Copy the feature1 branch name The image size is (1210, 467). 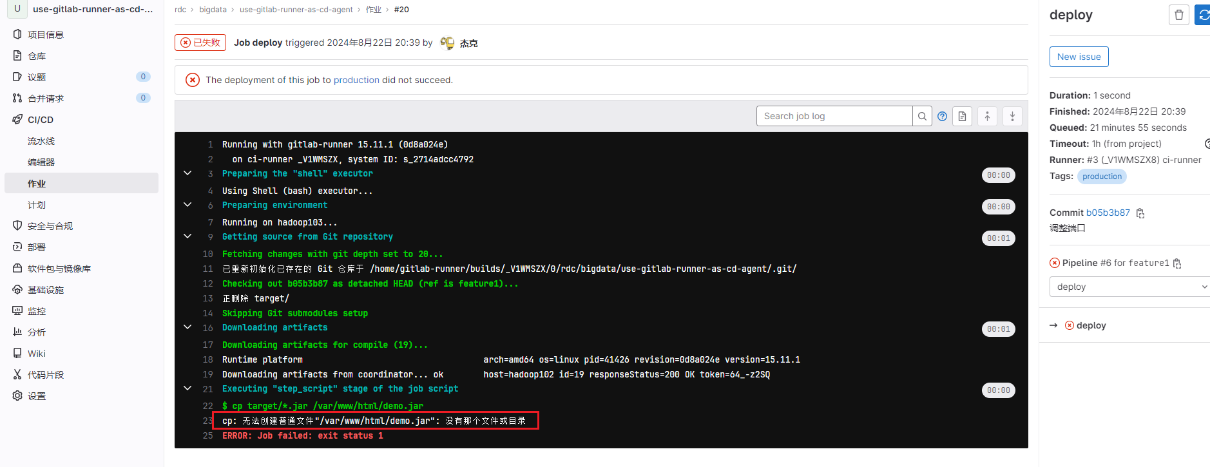coord(1177,263)
